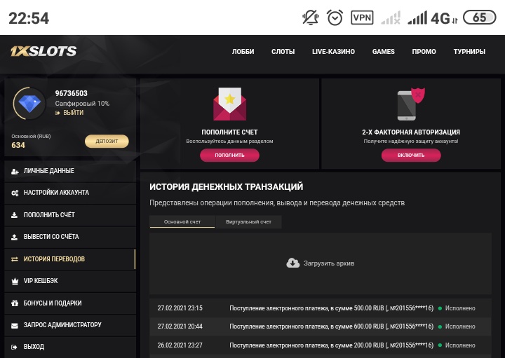Open the GAMES section
505x358 pixels.
pyautogui.click(x=383, y=51)
